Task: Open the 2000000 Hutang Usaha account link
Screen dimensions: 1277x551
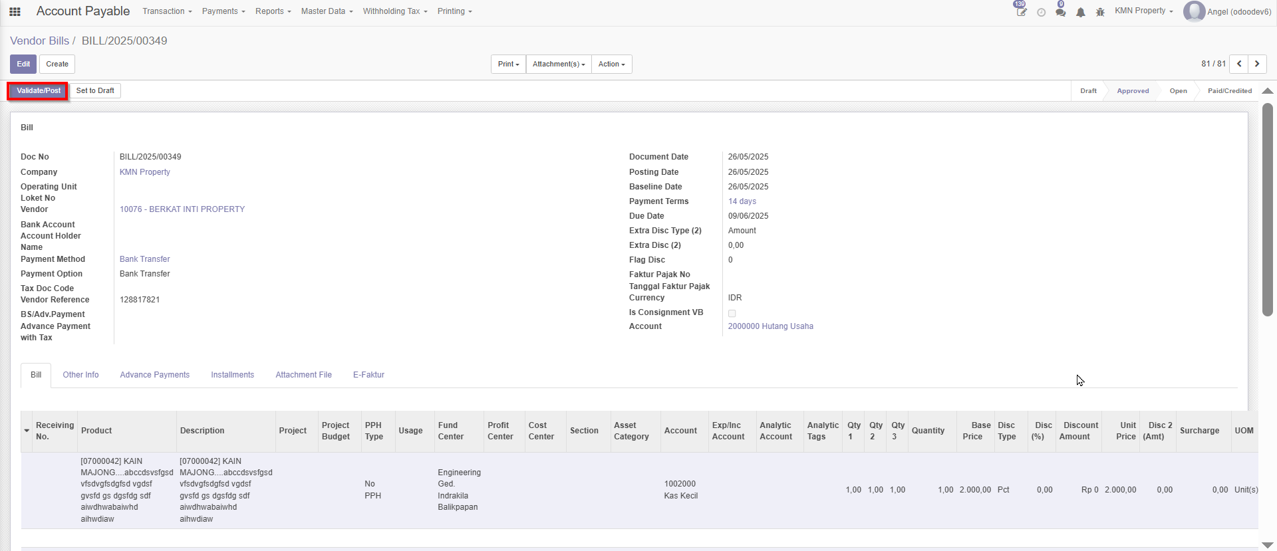Action: point(770,326)
